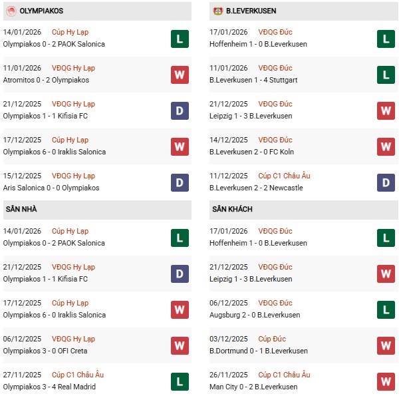The width and height of the screenshot is (399, 396).
Task: Click the D badge for Aris Salonica match
Action: (x=180, y=182)
